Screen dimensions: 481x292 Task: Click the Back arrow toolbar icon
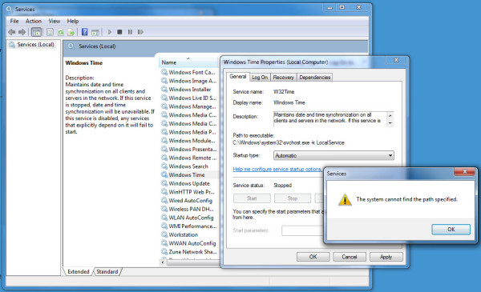pos(12,32)
